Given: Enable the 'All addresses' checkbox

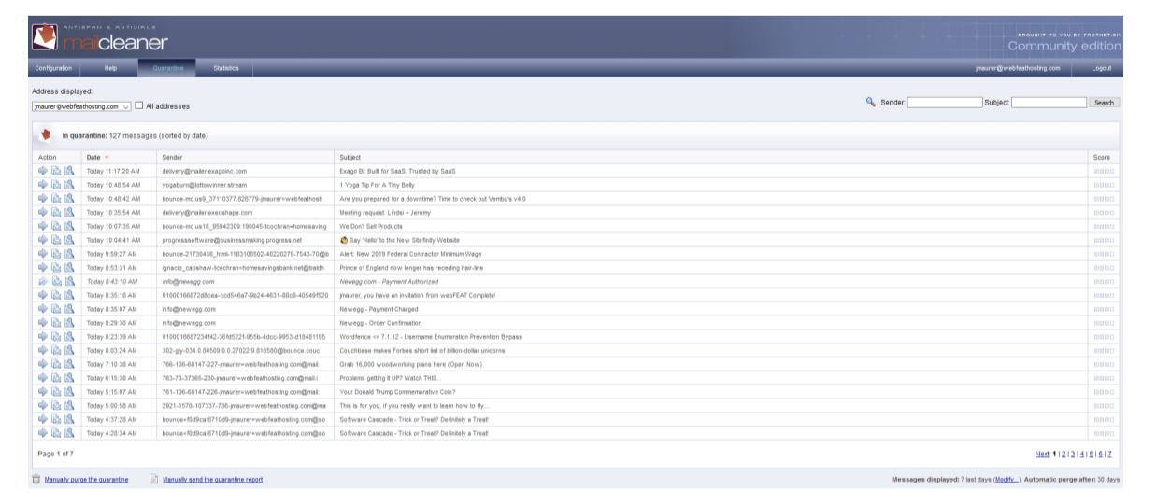Looking at the screenshot, I should [x=139, y=105].
